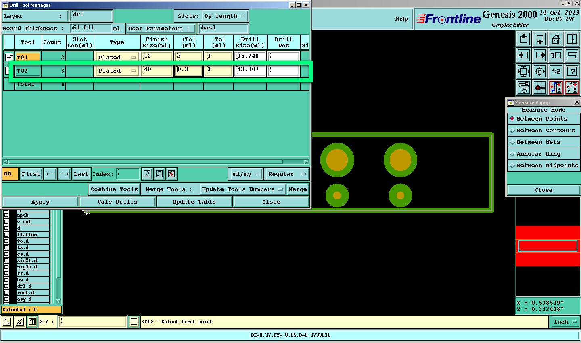Screen dimensions: 581x343
Task: Open the Slots By length dropdown
Action: [x=225, y=16]
